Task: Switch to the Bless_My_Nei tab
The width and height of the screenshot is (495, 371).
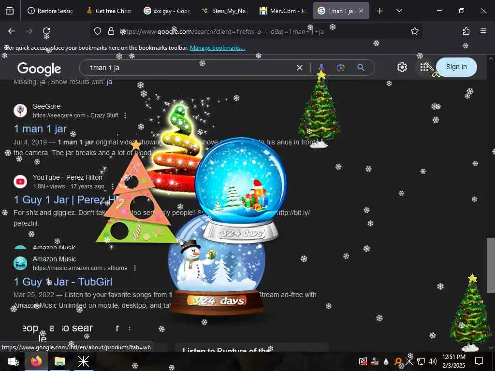Action: coord(225,11)
